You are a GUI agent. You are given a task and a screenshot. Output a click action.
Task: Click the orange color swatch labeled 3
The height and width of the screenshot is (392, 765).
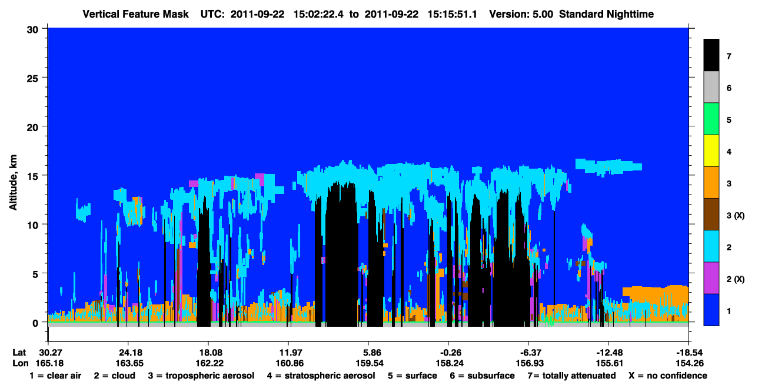point(711,183)
